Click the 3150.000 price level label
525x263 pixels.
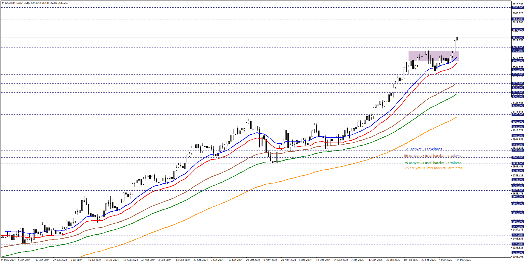518,106
